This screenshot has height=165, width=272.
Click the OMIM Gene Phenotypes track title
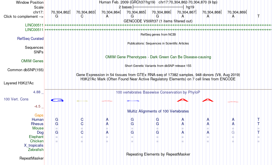158,57
